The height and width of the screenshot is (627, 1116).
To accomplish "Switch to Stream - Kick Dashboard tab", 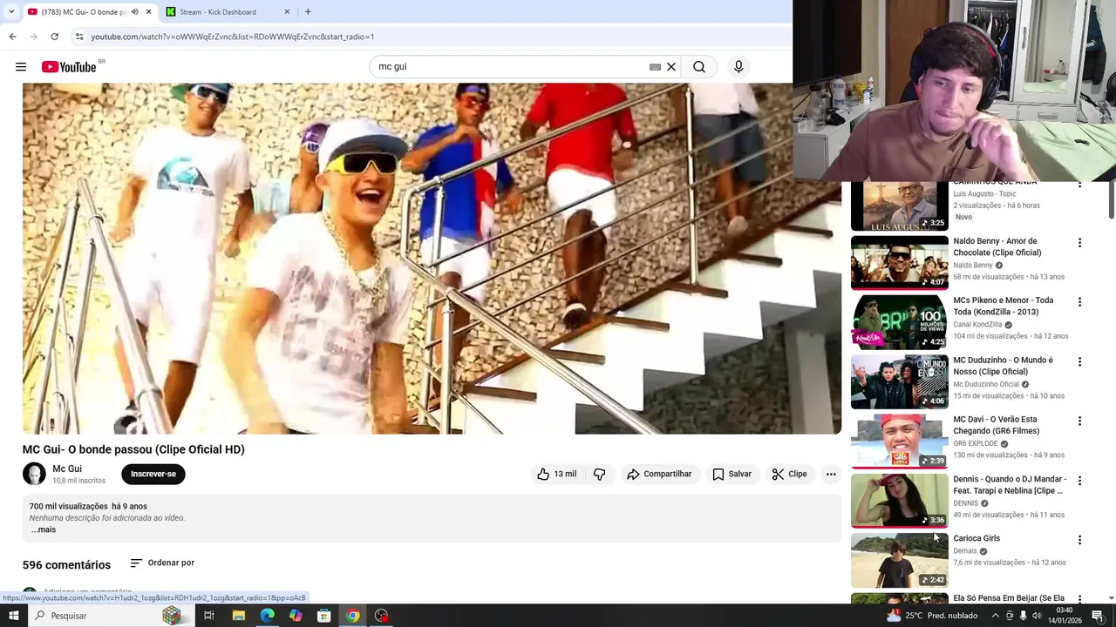I will [x=218, y=12].
